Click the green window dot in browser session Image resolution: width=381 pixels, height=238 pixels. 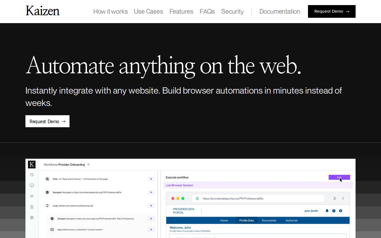[x=183, y=198]
